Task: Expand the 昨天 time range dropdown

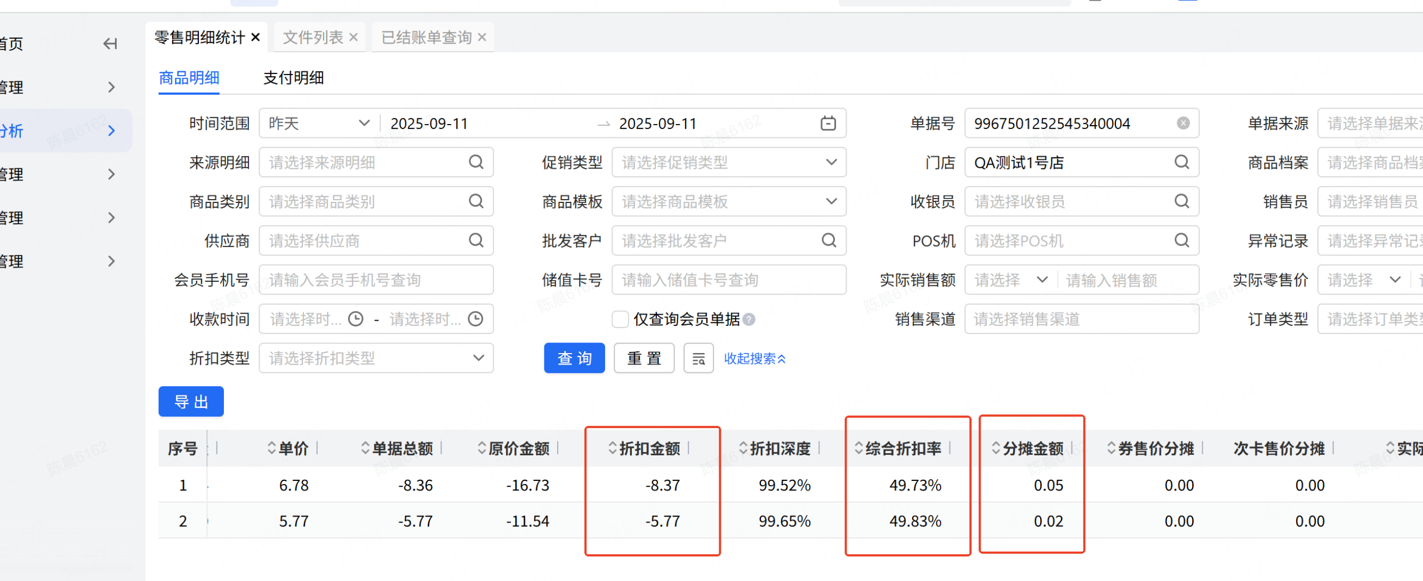Action: tap(364, 123)
